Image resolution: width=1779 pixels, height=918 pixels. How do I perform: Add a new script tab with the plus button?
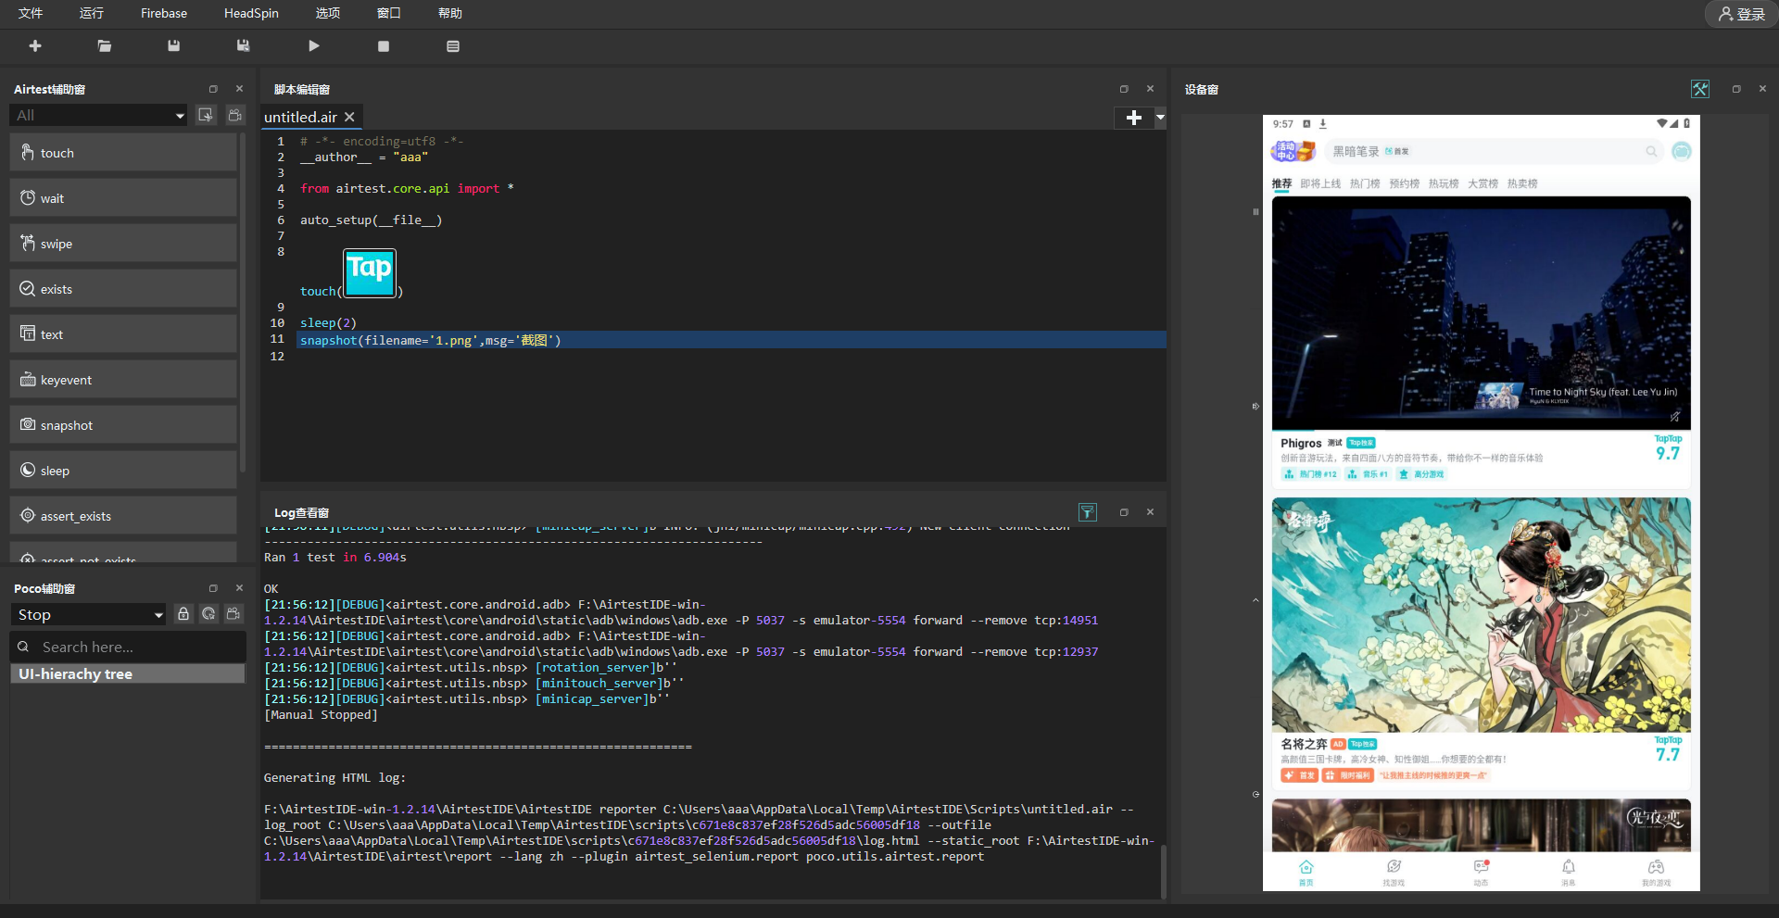[1133, 118]
